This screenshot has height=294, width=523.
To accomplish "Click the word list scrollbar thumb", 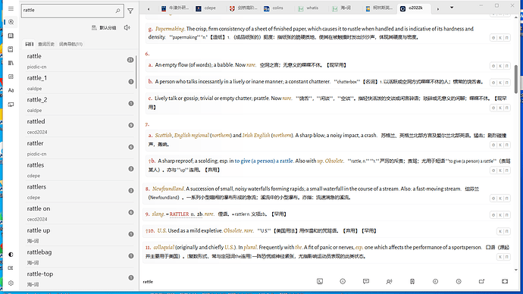I will tap(136, 72).
